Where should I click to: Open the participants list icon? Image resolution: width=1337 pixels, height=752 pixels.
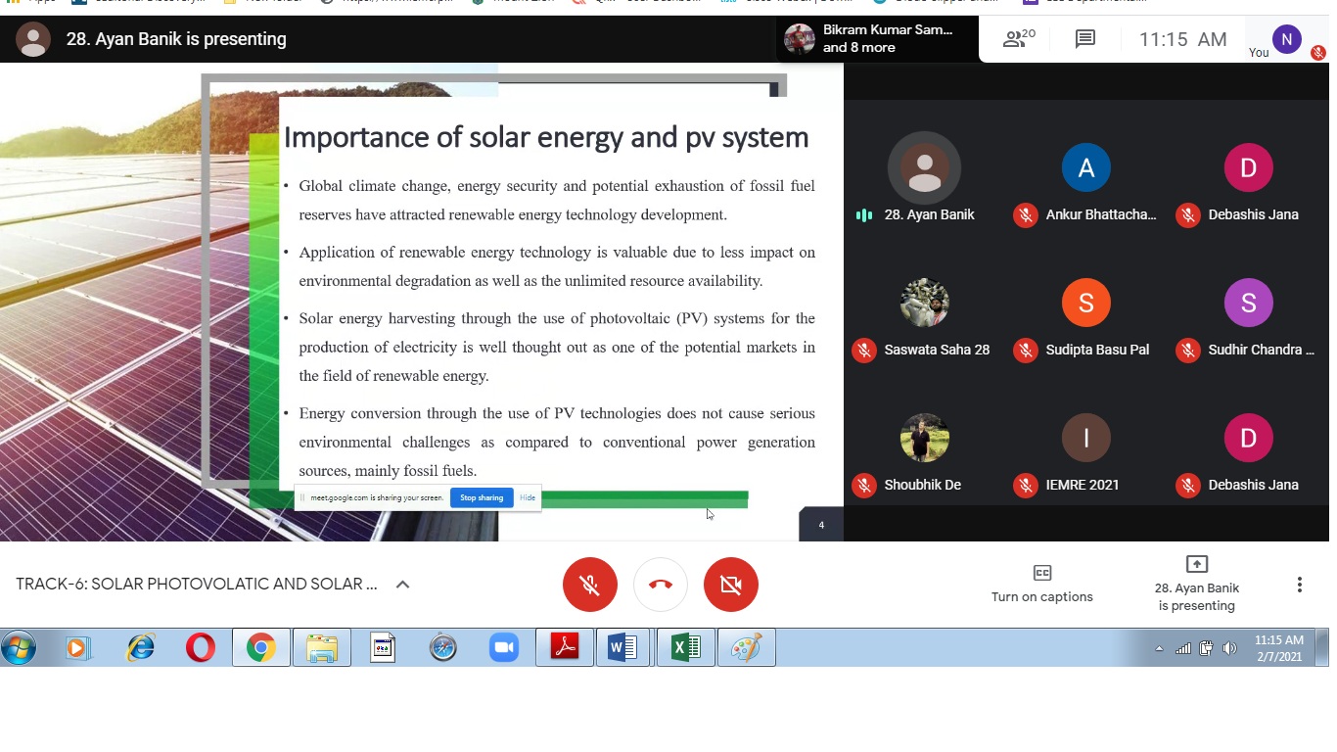click(1019, 39)
